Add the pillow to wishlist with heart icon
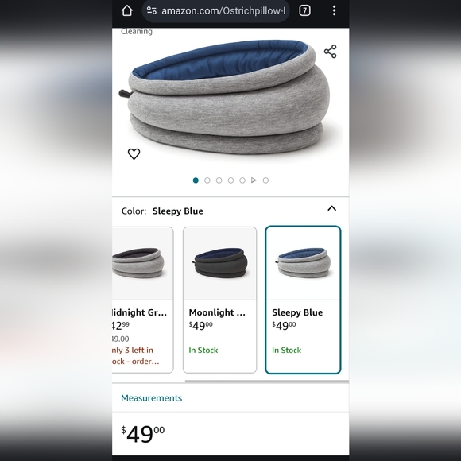 point(134,154)
